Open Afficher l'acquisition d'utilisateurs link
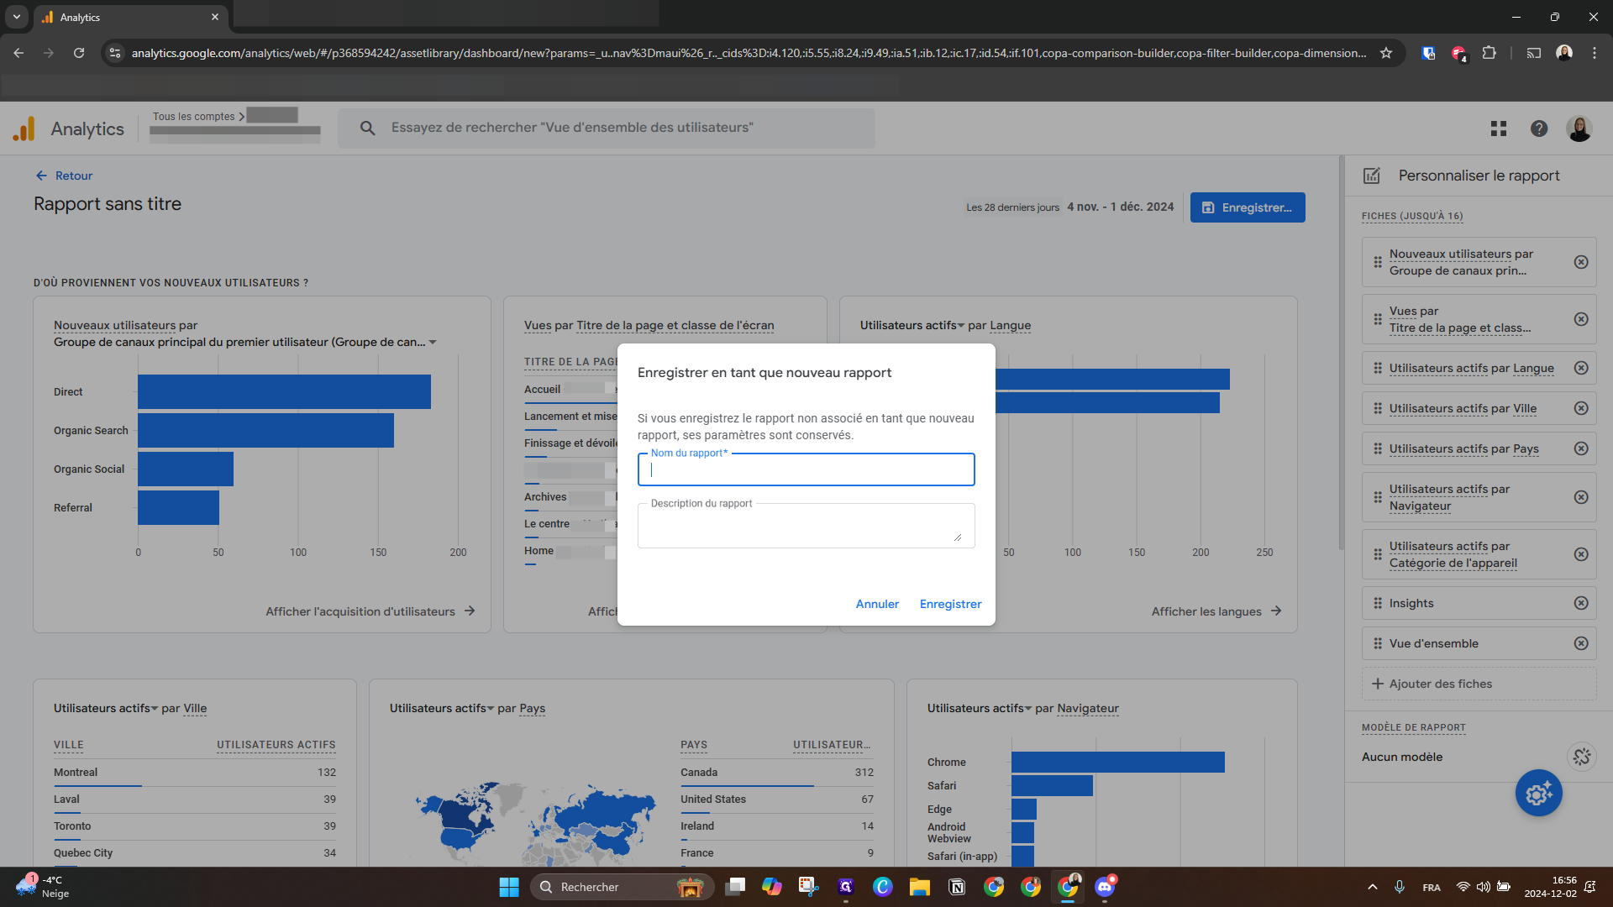Screen dimensions: 1613x907 click(x=370, y=611)
